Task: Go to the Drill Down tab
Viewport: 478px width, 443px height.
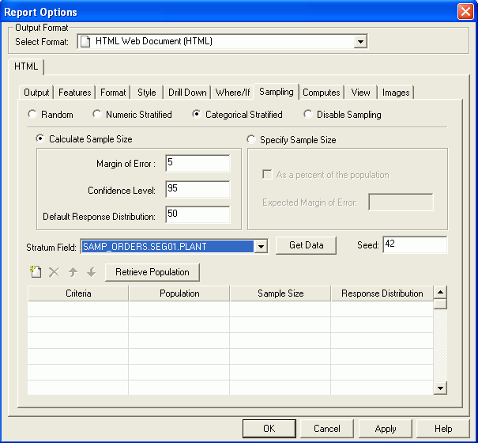Action: click(x=187, y=93)
